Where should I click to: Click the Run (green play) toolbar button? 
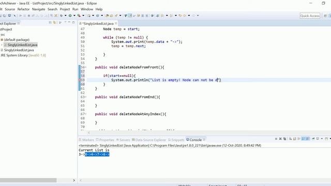point(70,16)
